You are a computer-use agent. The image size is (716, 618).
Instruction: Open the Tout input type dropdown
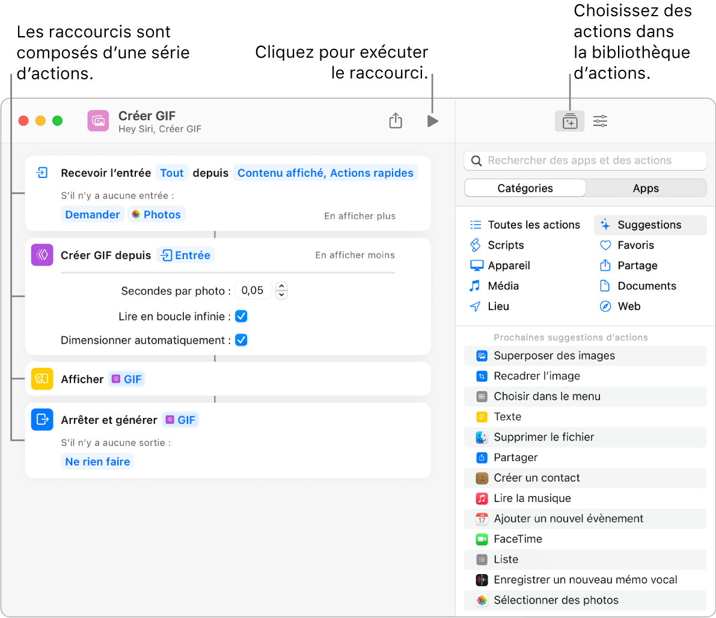click(172, 173)
